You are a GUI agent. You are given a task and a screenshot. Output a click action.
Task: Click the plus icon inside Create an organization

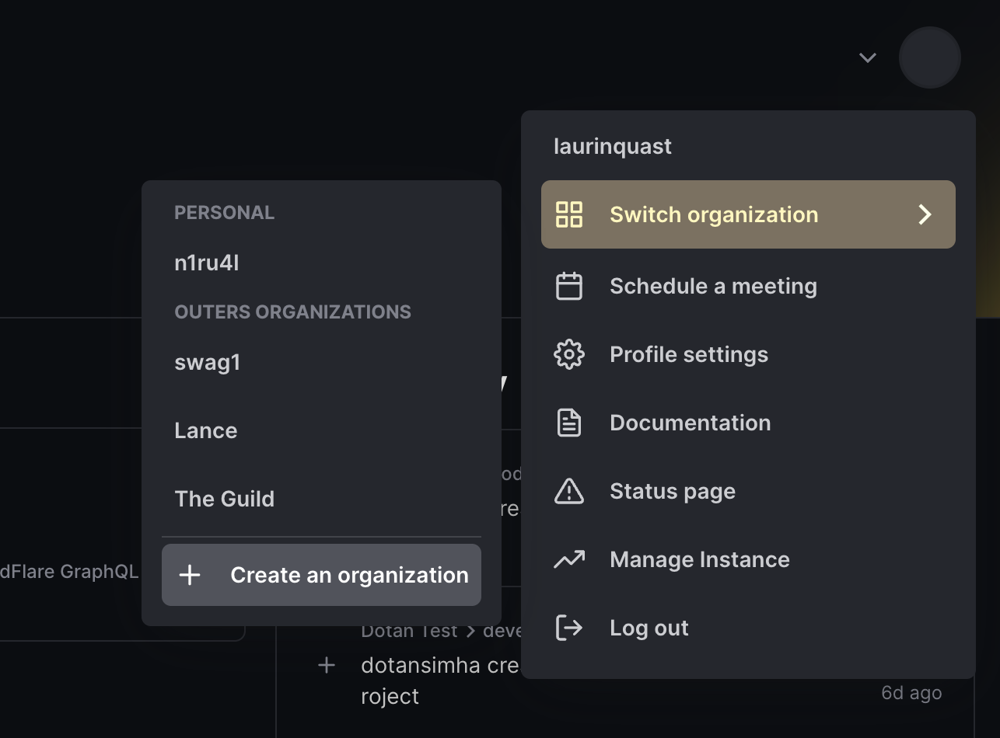[189, 575]
